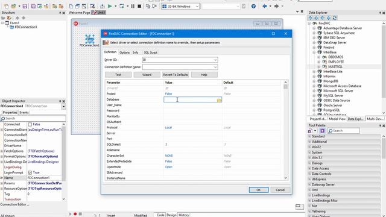The image size is (386, 217).
Task: Open the Events tab in the Object Inspector
Action: pyautogui.click(x=24, y=113)
